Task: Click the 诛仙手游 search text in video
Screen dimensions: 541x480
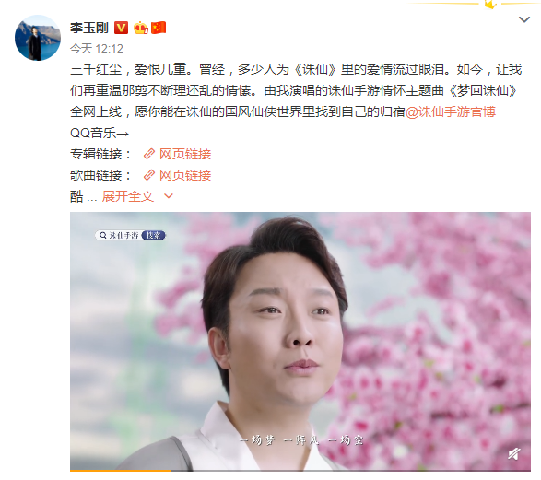Action: 123,236
